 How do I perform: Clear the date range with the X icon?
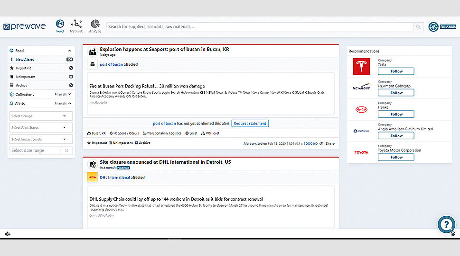(66, 150)
